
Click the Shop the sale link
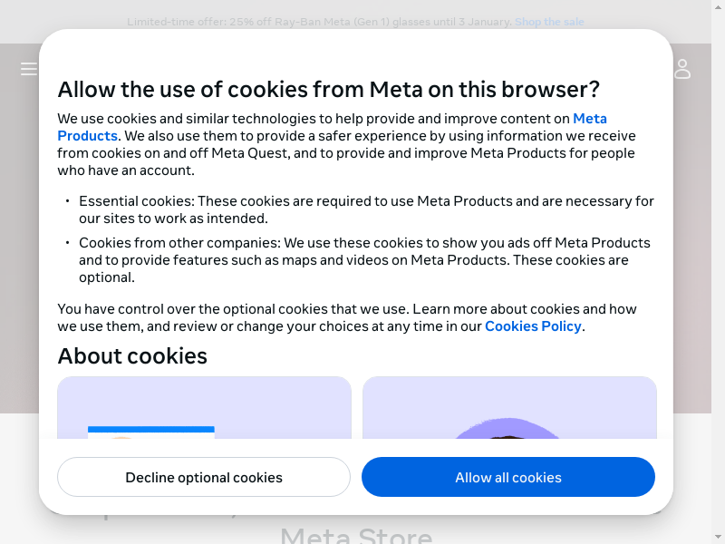549,22
